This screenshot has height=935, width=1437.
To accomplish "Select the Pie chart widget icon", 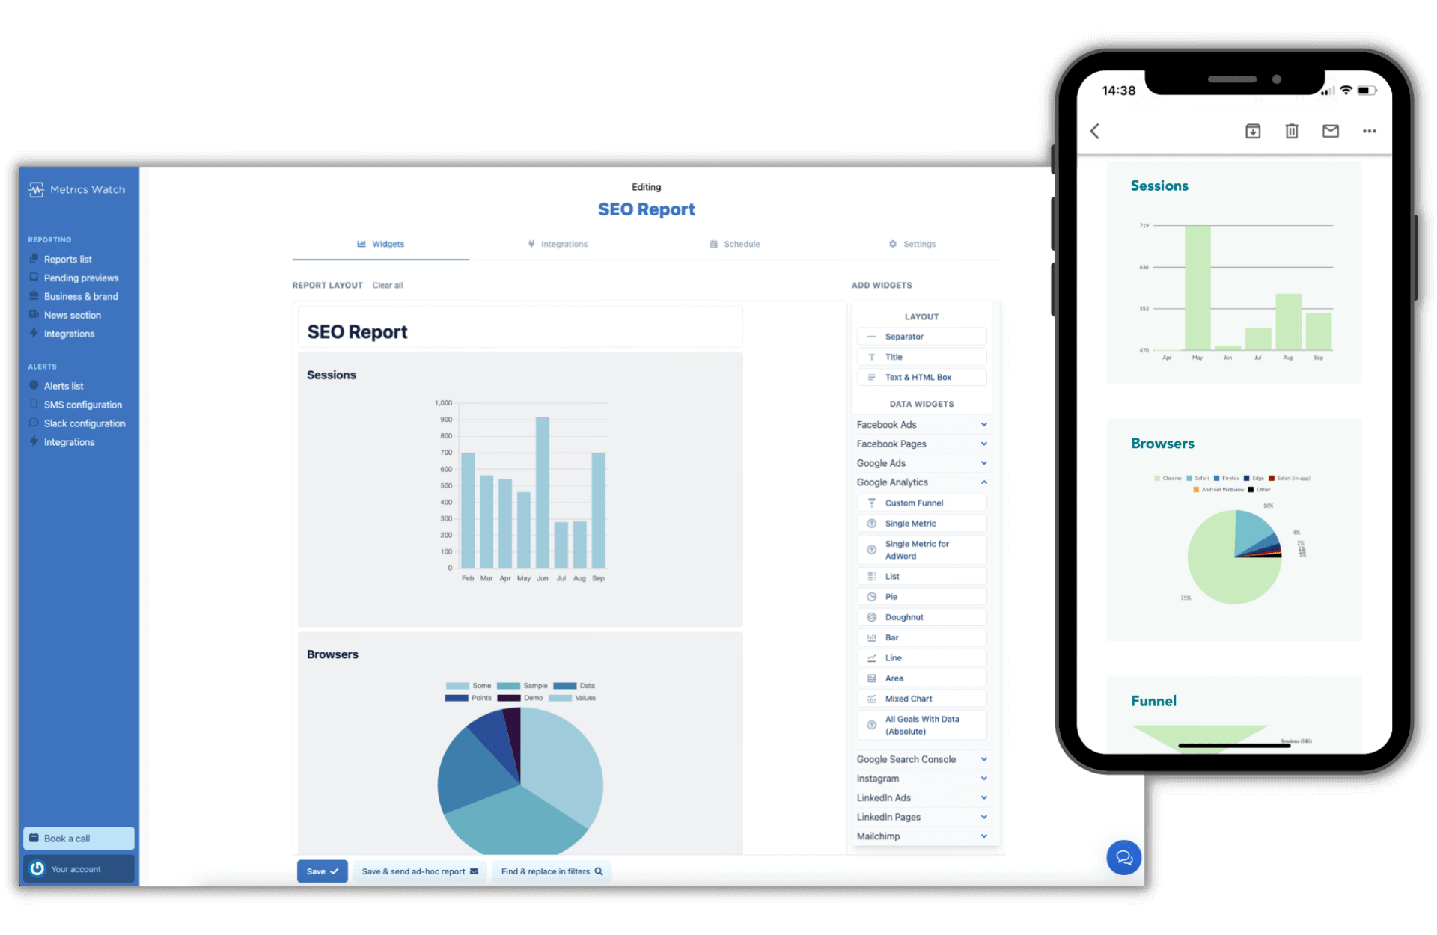I will (873, 597).
